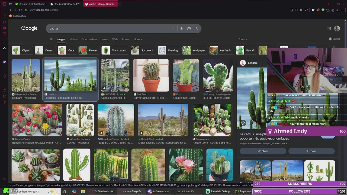Open the Easy Setup sliders icon

343,10
